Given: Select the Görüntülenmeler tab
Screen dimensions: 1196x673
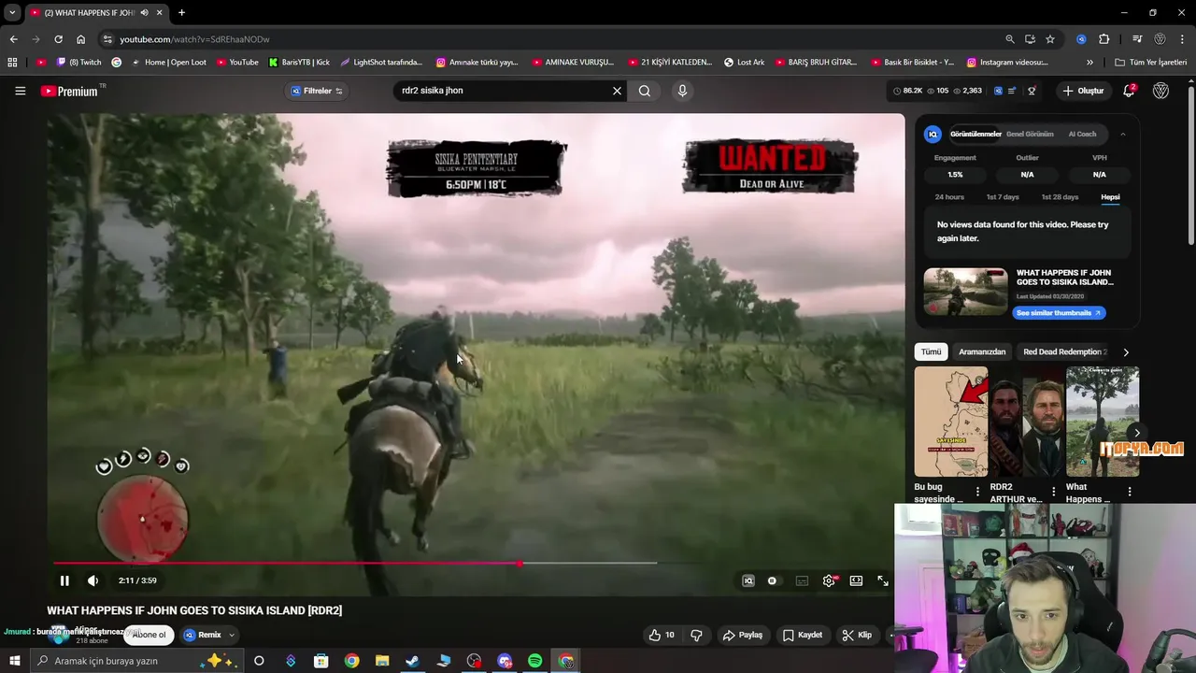Looking at the screenshot, I should click(x=975, y=134).
